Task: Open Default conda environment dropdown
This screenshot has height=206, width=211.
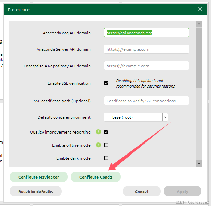Action: coord(136,117)
